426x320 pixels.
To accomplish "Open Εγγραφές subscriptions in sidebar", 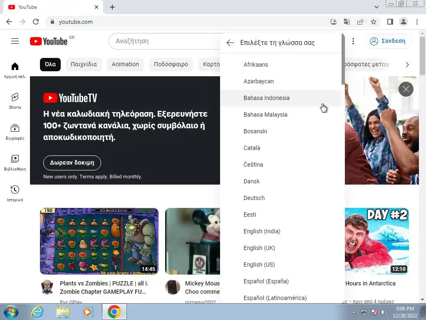I will pos(15,132).
